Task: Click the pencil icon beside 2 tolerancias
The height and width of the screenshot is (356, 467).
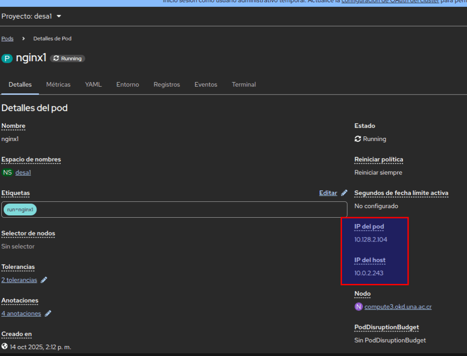Action: pos(44,280)
